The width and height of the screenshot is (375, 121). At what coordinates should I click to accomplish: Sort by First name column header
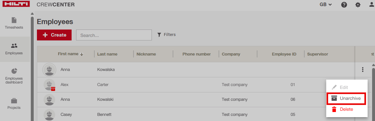click(x=68, y=54)
